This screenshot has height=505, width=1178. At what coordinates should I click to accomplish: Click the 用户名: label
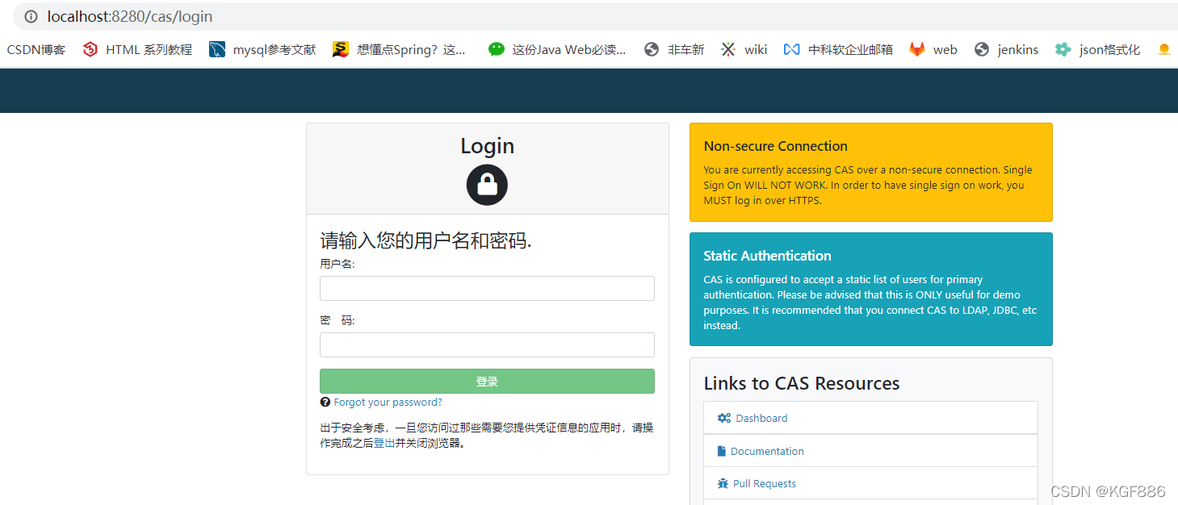[x=337, y=264]
